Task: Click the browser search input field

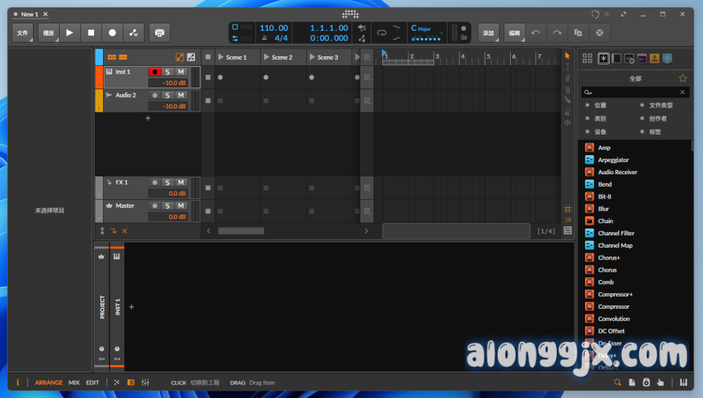Action: (x=633, y=92)
